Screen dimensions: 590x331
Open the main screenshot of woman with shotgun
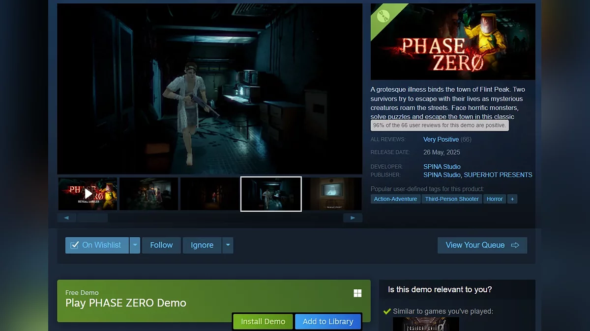click(209, 89)
